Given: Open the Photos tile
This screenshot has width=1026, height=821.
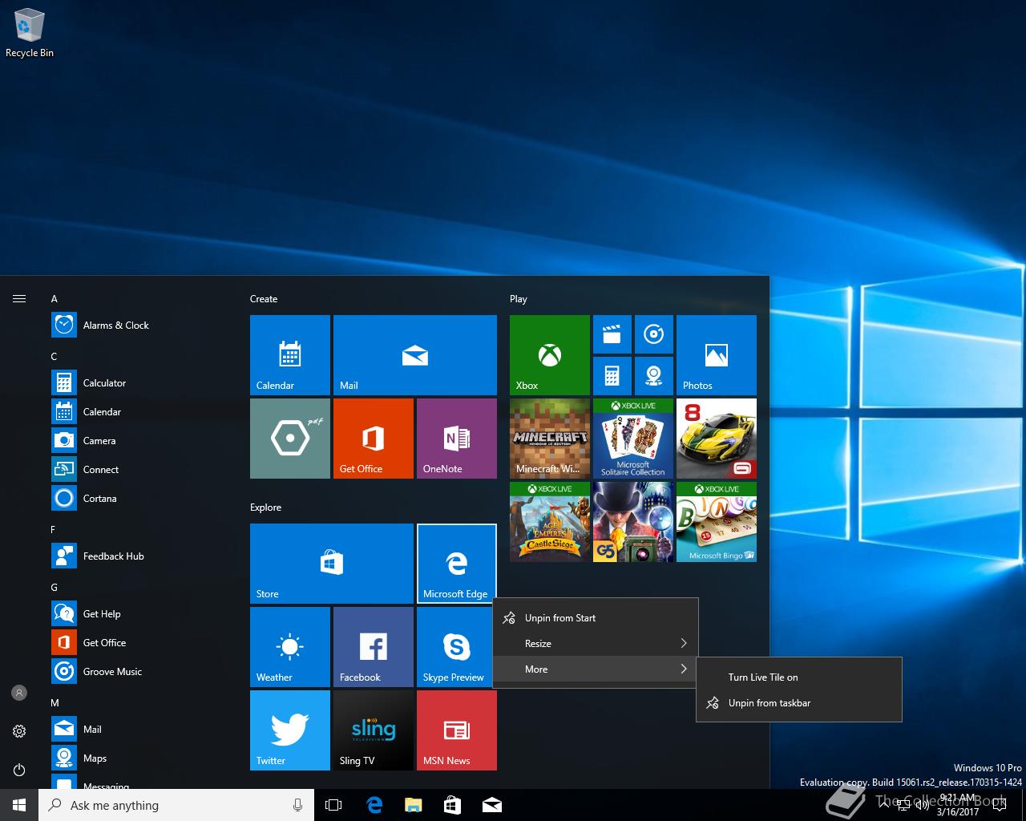Looking at the screenshot, I should tap(716, 354).
